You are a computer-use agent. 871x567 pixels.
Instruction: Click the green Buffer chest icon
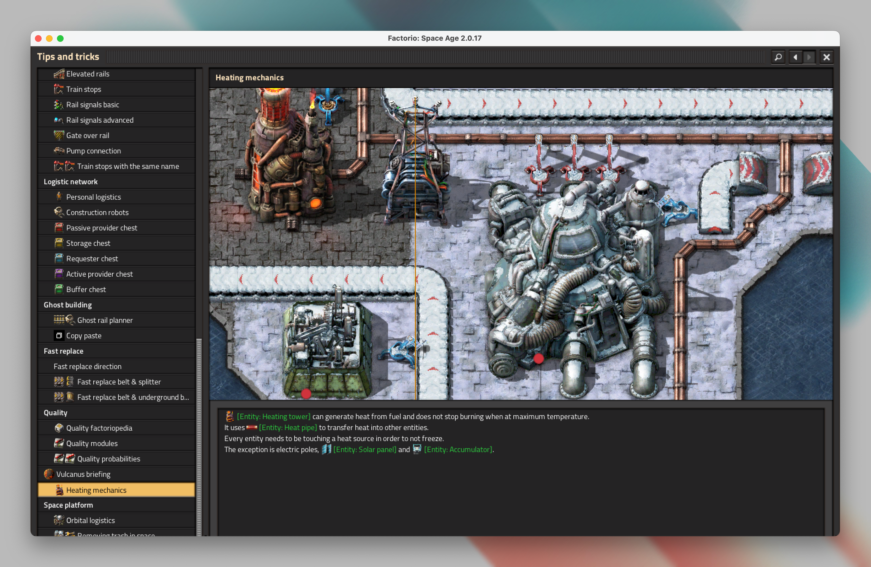pyautogui.click(x=59, y=289)
